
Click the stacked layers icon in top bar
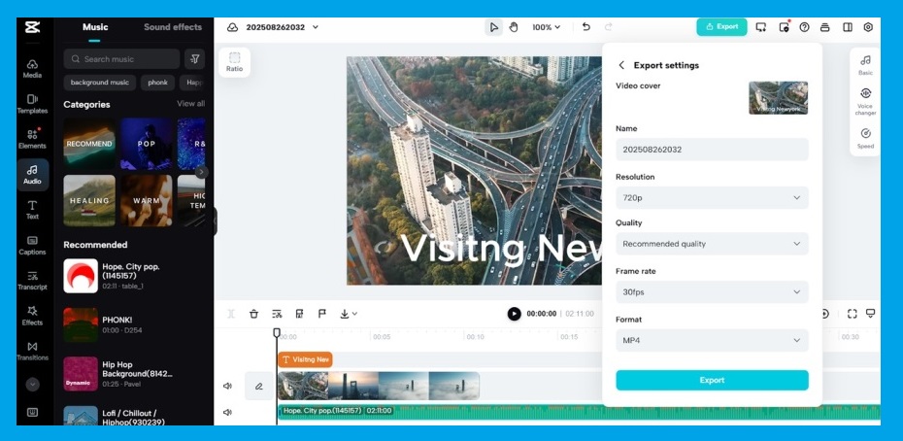pos(825,27)
